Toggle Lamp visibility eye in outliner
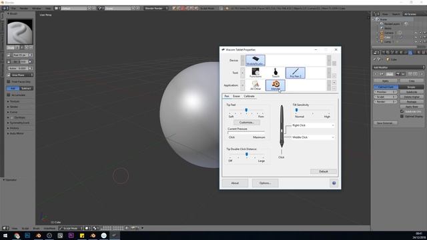The width and height of the screenshot is (427, 240). click(x=416, y=41)
